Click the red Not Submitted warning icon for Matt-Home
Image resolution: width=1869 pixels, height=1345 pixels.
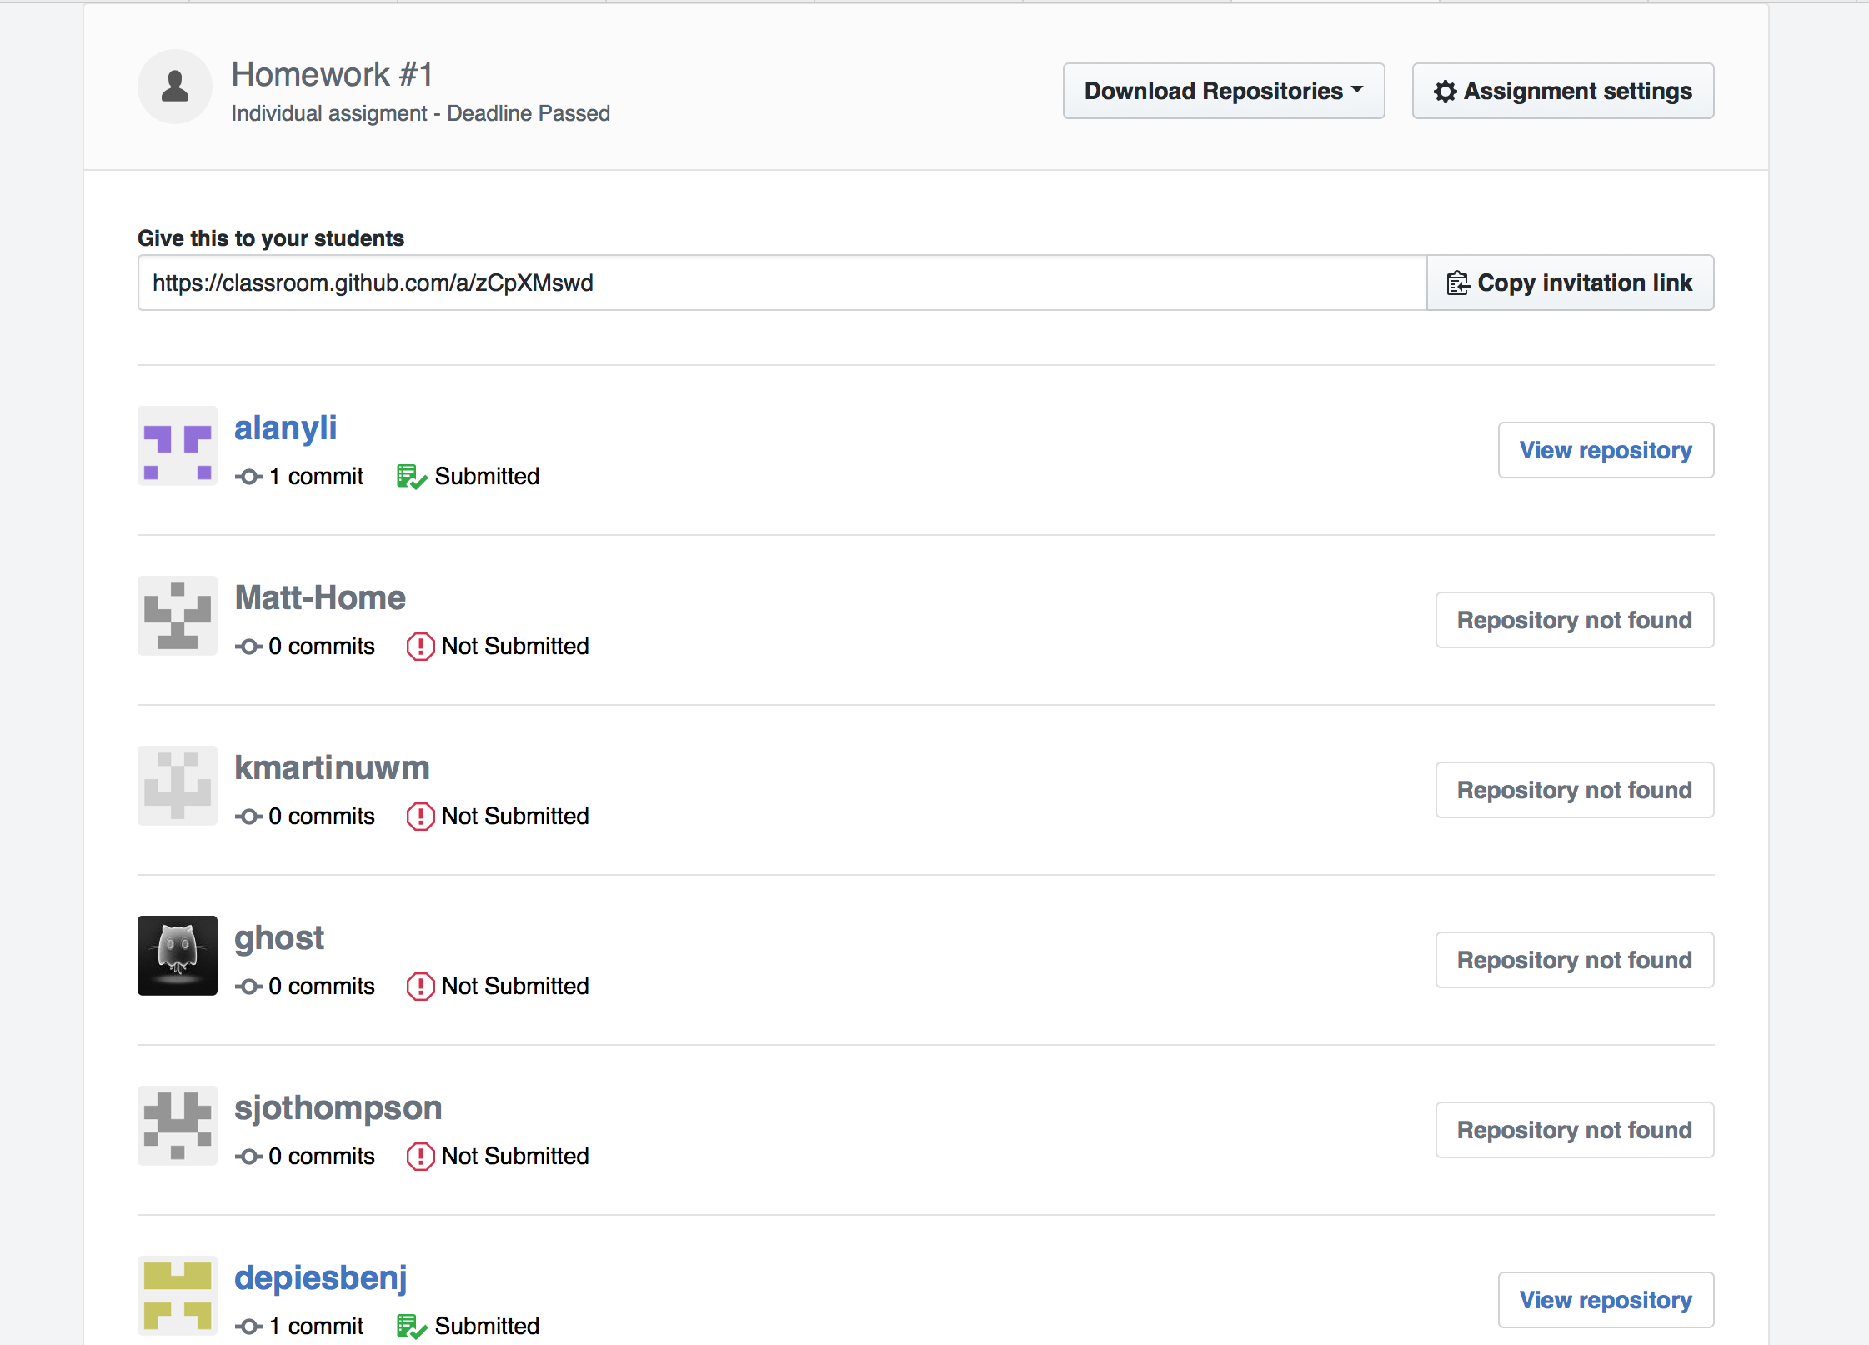click(421, 647)
